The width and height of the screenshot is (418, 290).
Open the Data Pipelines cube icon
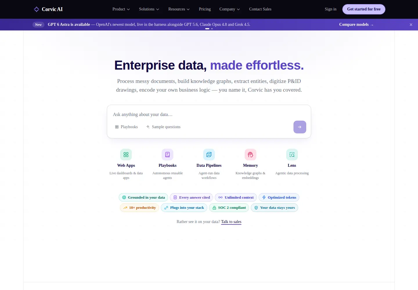tap(209, 155)
